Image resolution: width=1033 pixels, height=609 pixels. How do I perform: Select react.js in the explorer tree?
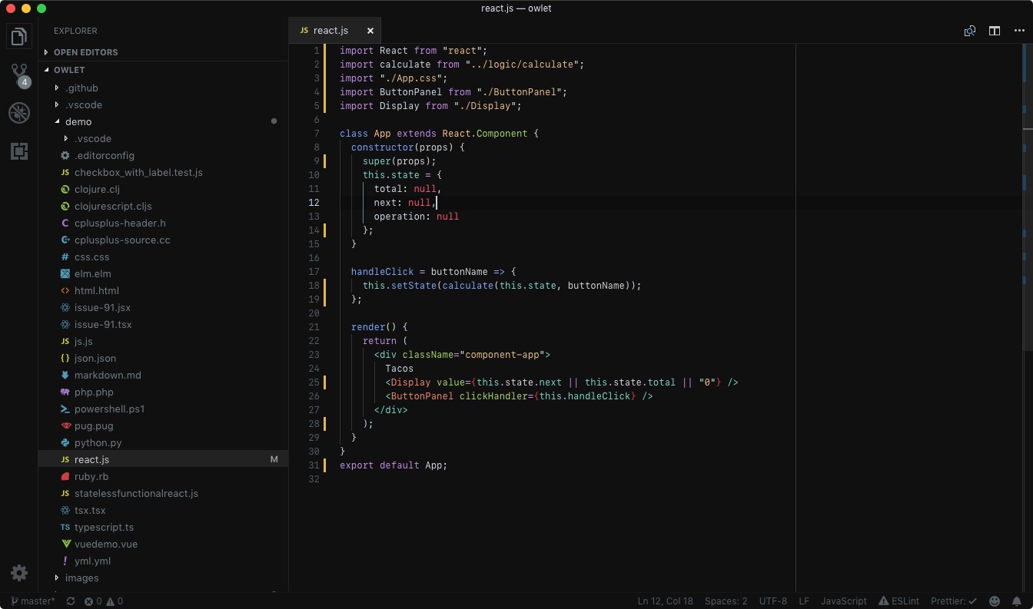[x=163, y=459]
